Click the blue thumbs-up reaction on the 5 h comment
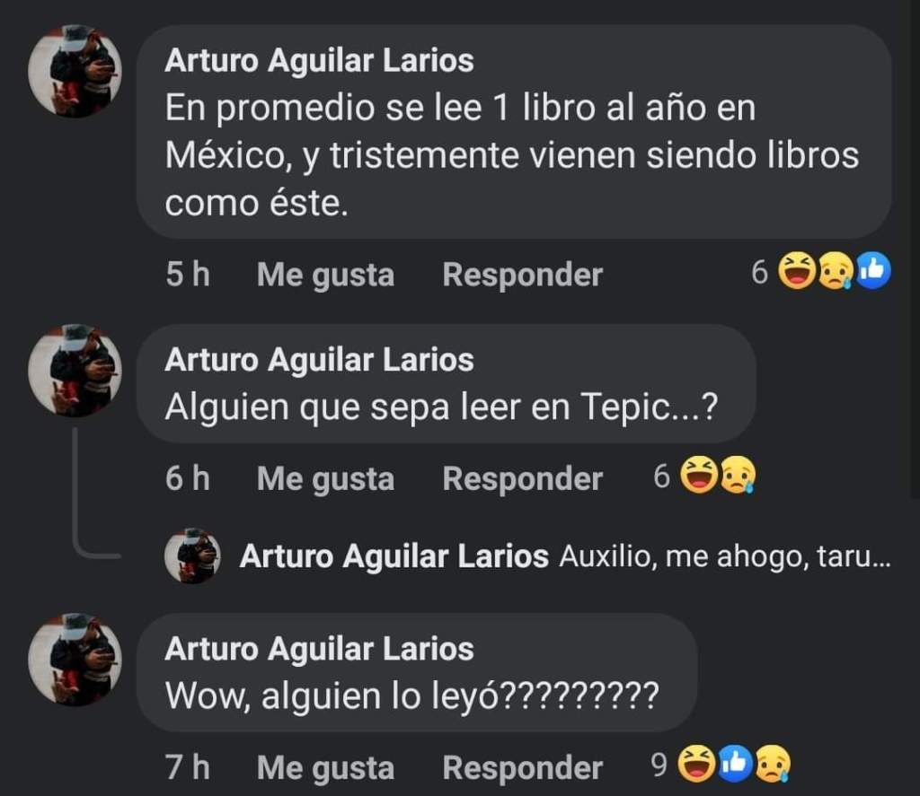Screen dimensions: 920x796 click(873, 271)
